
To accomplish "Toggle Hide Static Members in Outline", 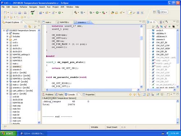I will (165, 26).
